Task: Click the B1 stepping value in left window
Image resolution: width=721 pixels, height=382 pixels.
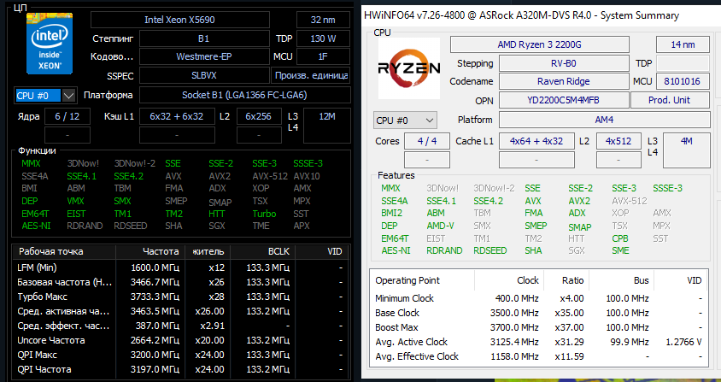Action: (x=204, y=38)
